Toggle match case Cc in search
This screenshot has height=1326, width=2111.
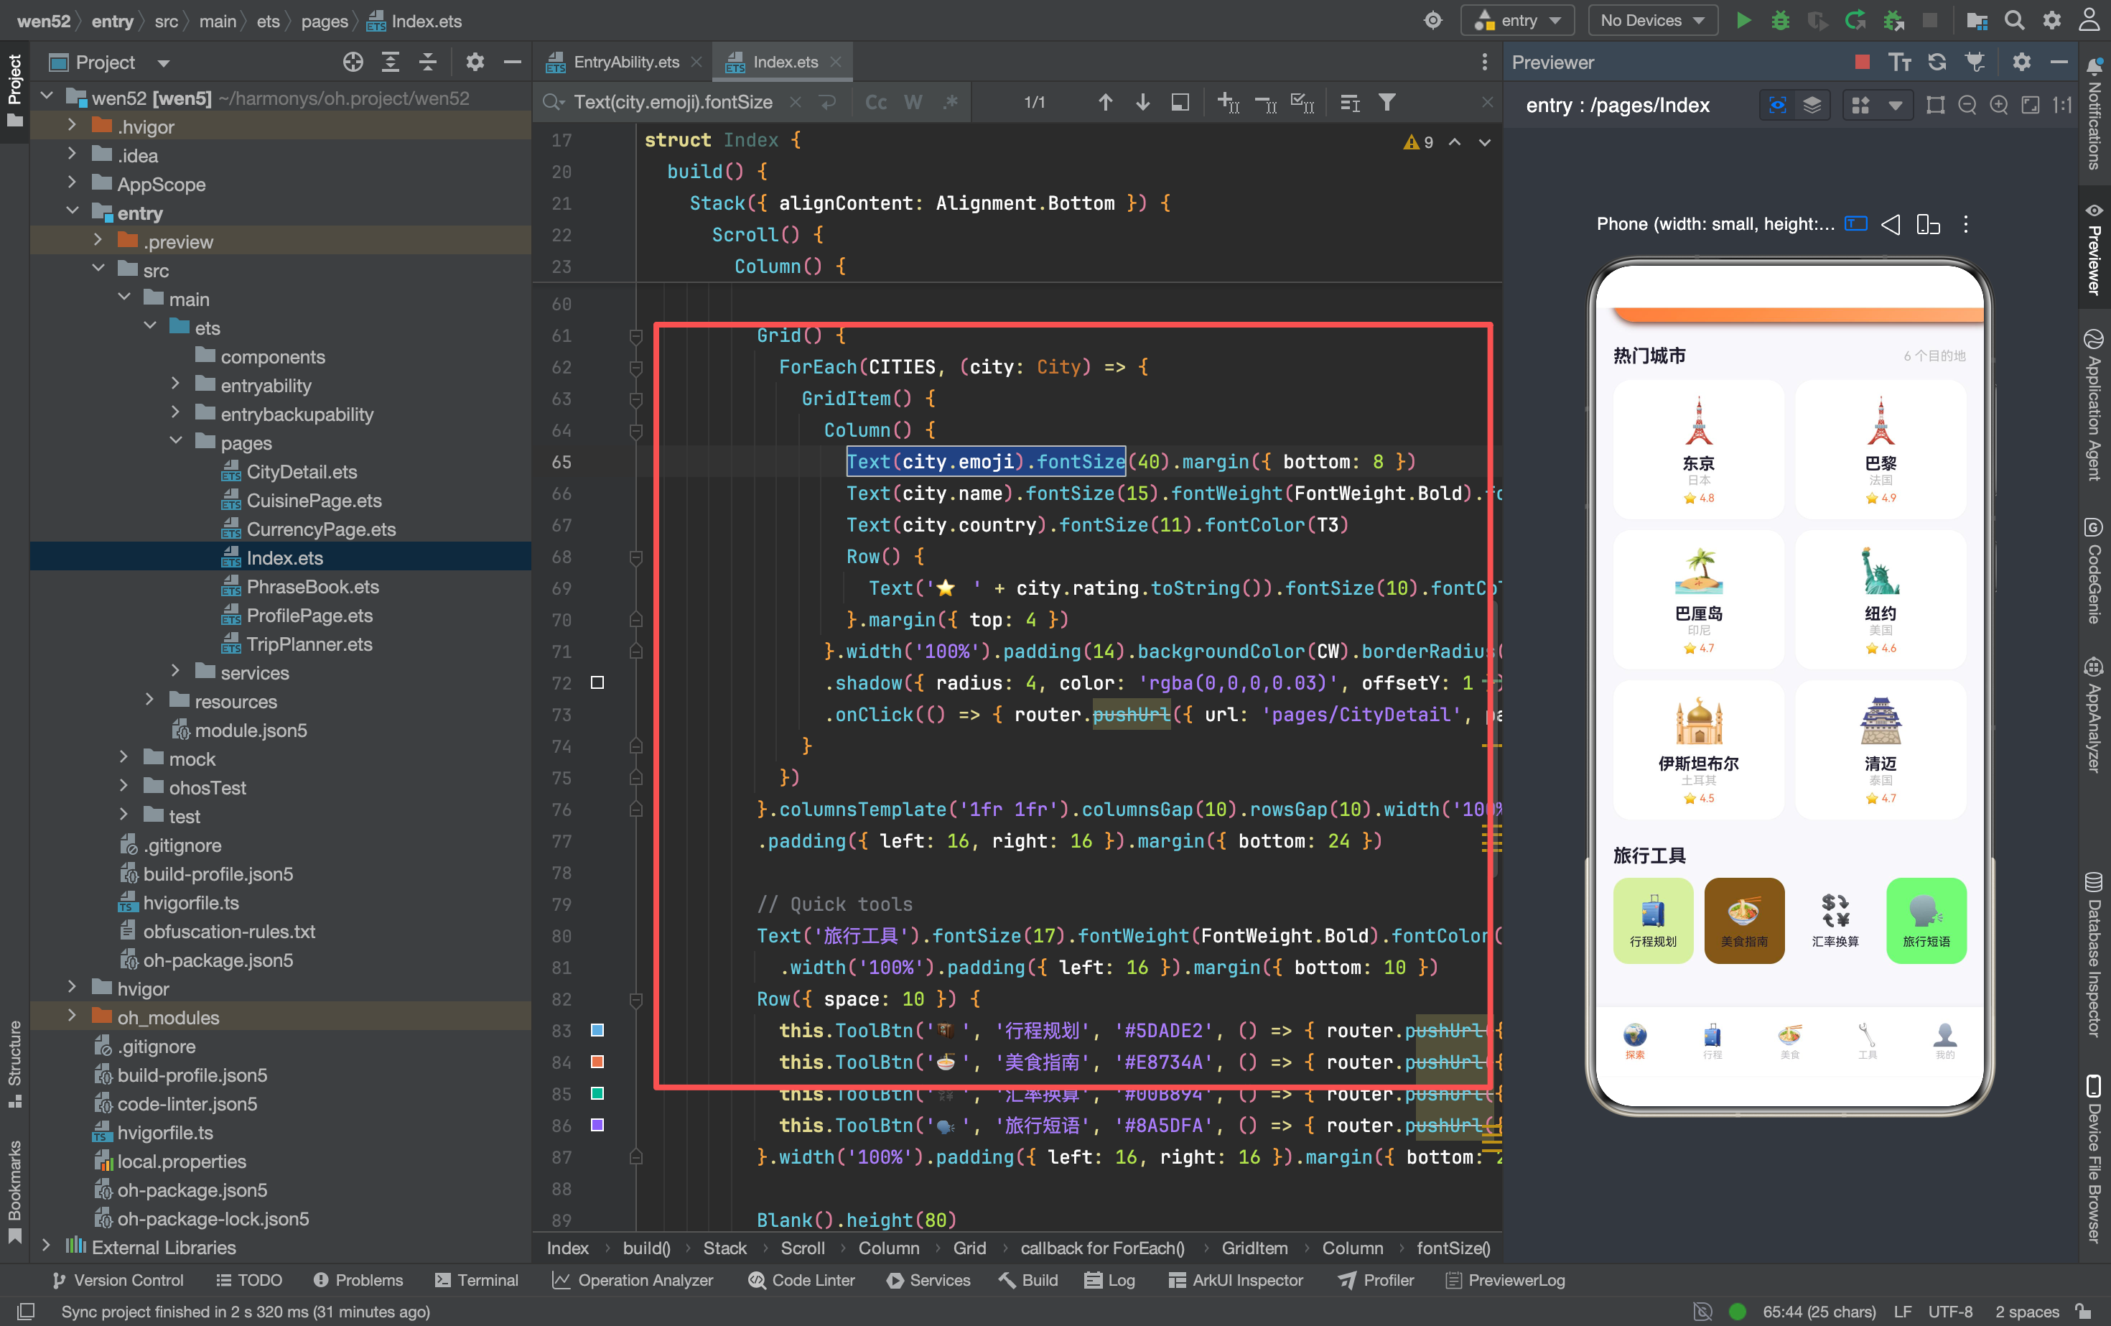pyautogui.click(x=876, y=103)
